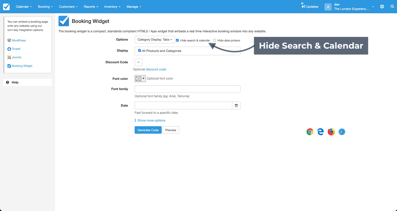Check the Hide date pickers checkbox

click(x=215, y=40)
